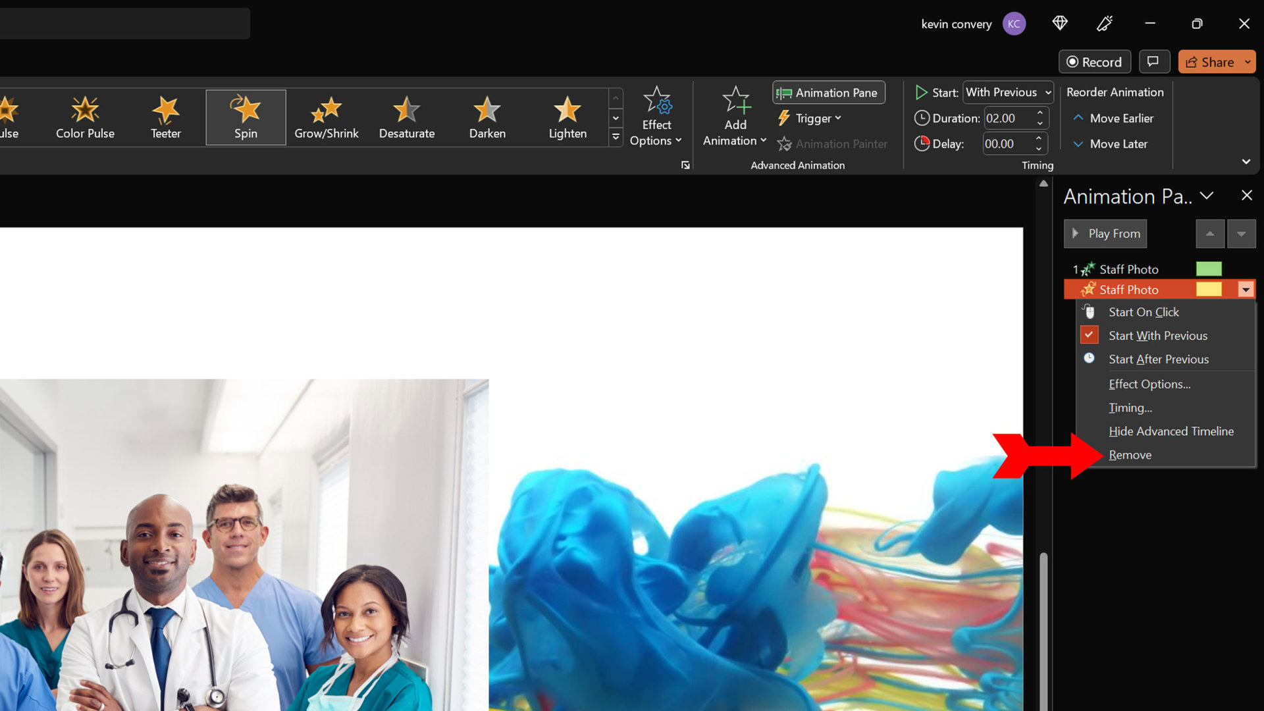1264x711 pixels.
Task: Select the Grow/Shrink animation
Action: coord(326,118)
